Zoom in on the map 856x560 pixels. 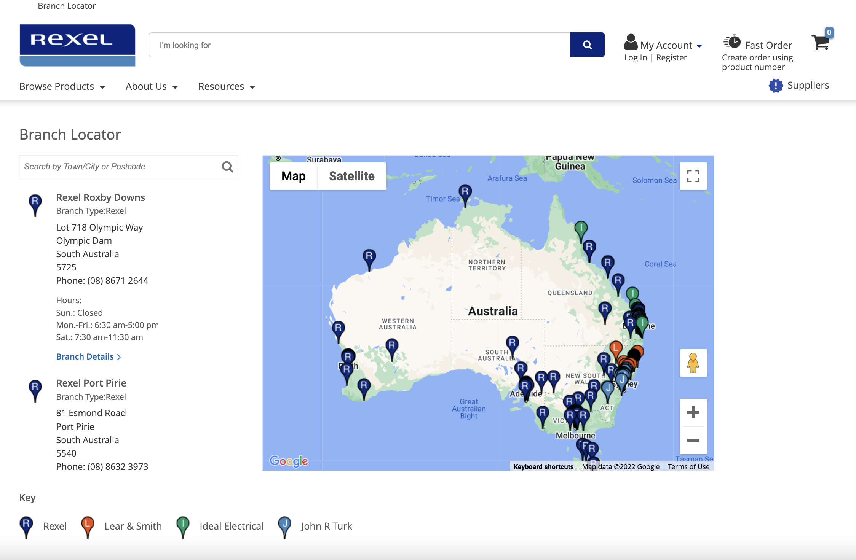[x=693, y=412]
